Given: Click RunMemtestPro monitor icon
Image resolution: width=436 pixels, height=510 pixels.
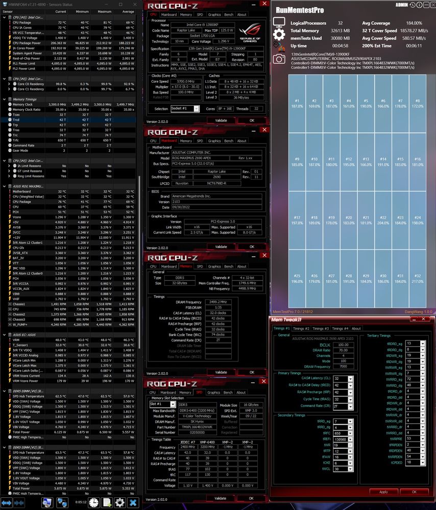Looking at the screenshot, I should (x=279, y=22).
